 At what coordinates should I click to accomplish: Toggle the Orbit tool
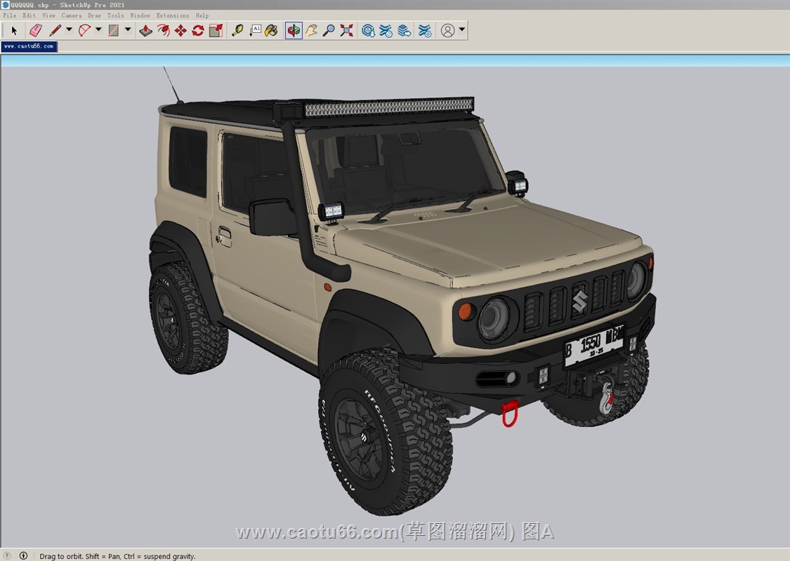294,31
